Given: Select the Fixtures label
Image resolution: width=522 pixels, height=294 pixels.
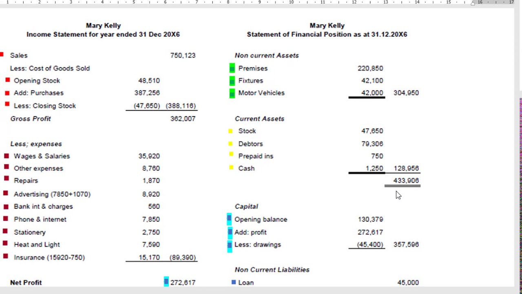Looking at the screenshot, I should pyautogui.click(x=251, y=81).
